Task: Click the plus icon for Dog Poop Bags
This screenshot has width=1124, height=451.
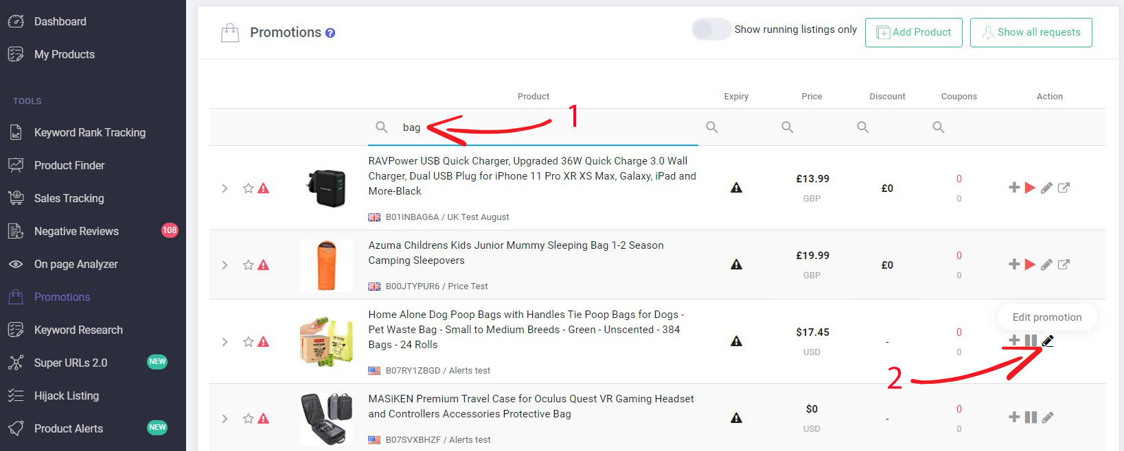Action: pyautogui.click(x=1014, y=341)
